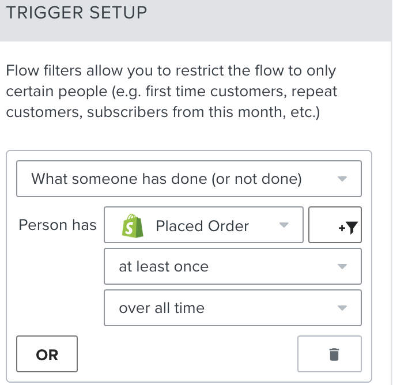Click the Shopify bag icon
This screenshot has height=385, width=393.
[x=133, y=226]
